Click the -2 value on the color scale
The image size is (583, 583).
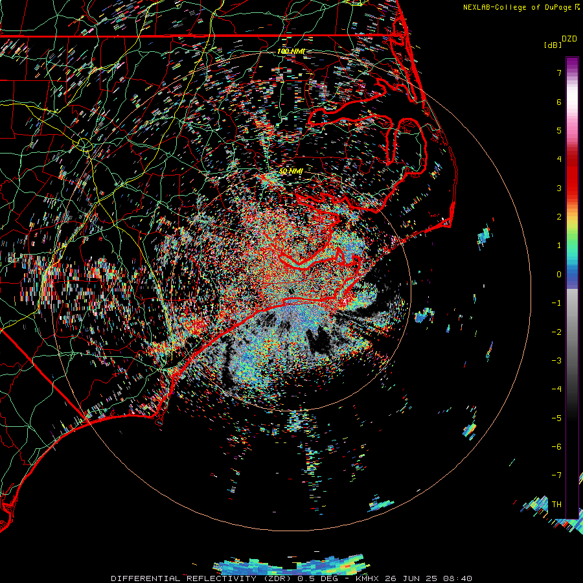pyautogui.click(x=556, y=332)
